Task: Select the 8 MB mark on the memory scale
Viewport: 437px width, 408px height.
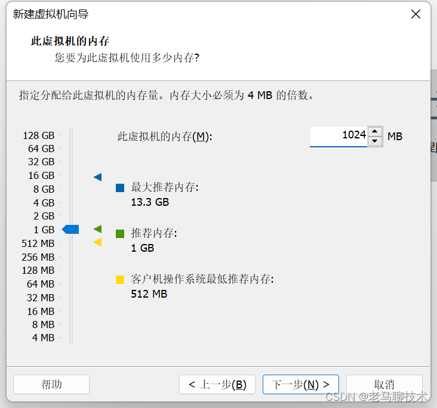Action: point(43,324)
